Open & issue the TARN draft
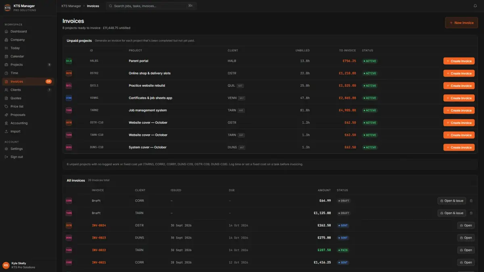 (452, 213)
